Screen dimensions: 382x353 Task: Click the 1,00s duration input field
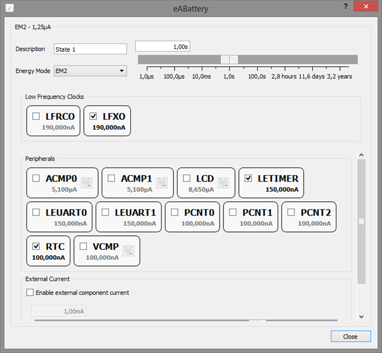[163, 46]
